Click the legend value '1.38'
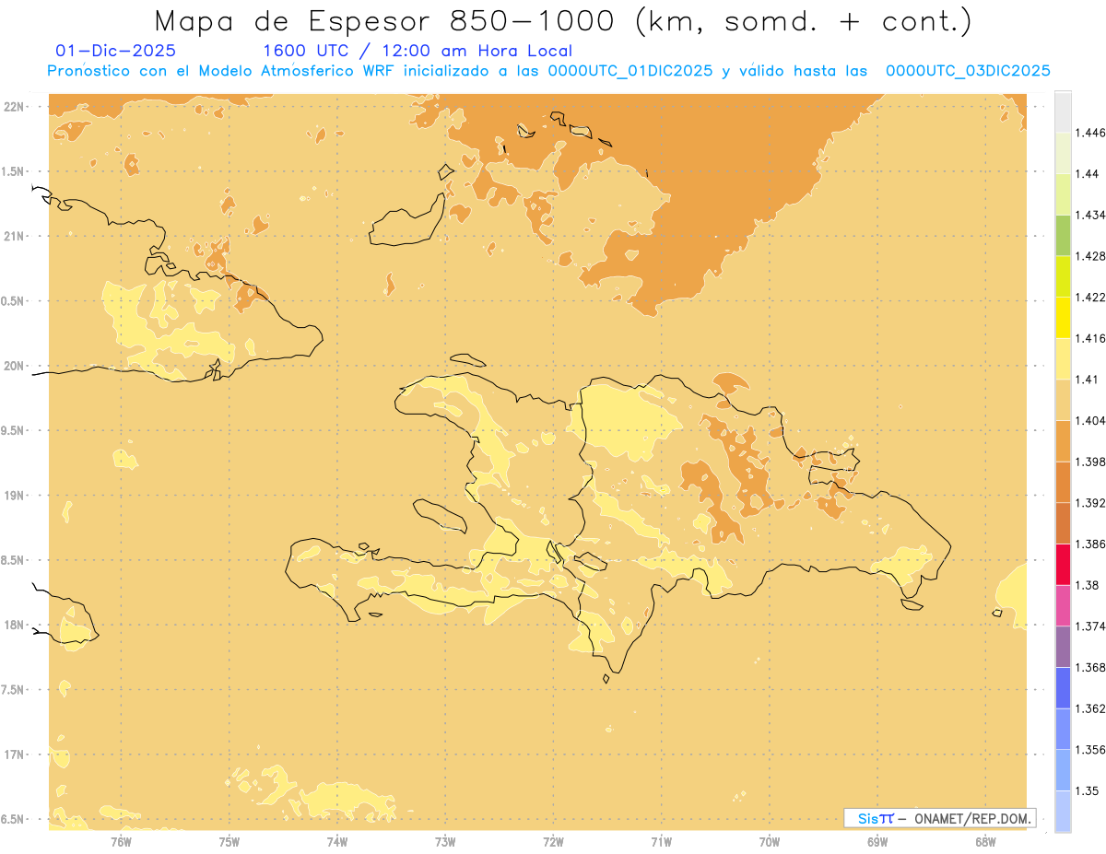The width and height of the screenshot is (1106, 854). [1088, 585]
